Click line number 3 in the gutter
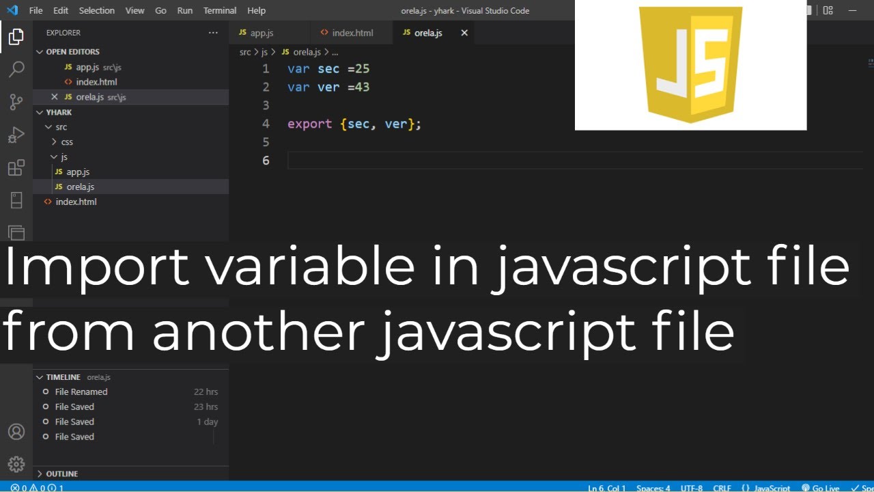 click(266, 105)
